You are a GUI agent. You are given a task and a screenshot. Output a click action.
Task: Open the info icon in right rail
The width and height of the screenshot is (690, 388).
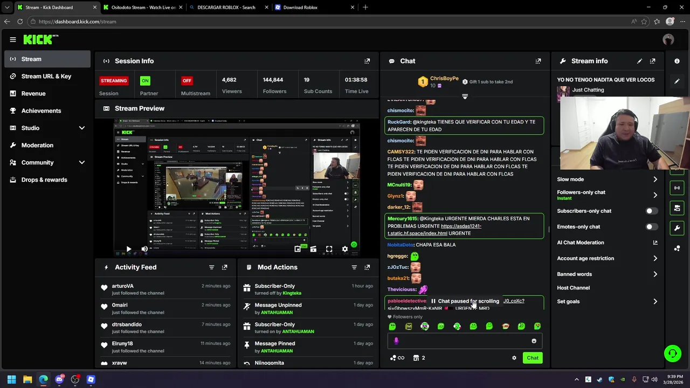point(677,61)
